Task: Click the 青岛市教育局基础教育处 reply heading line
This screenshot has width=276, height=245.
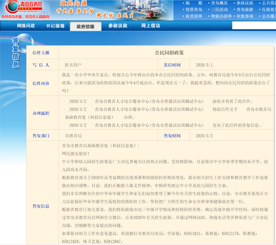Action: click(100, 145)
